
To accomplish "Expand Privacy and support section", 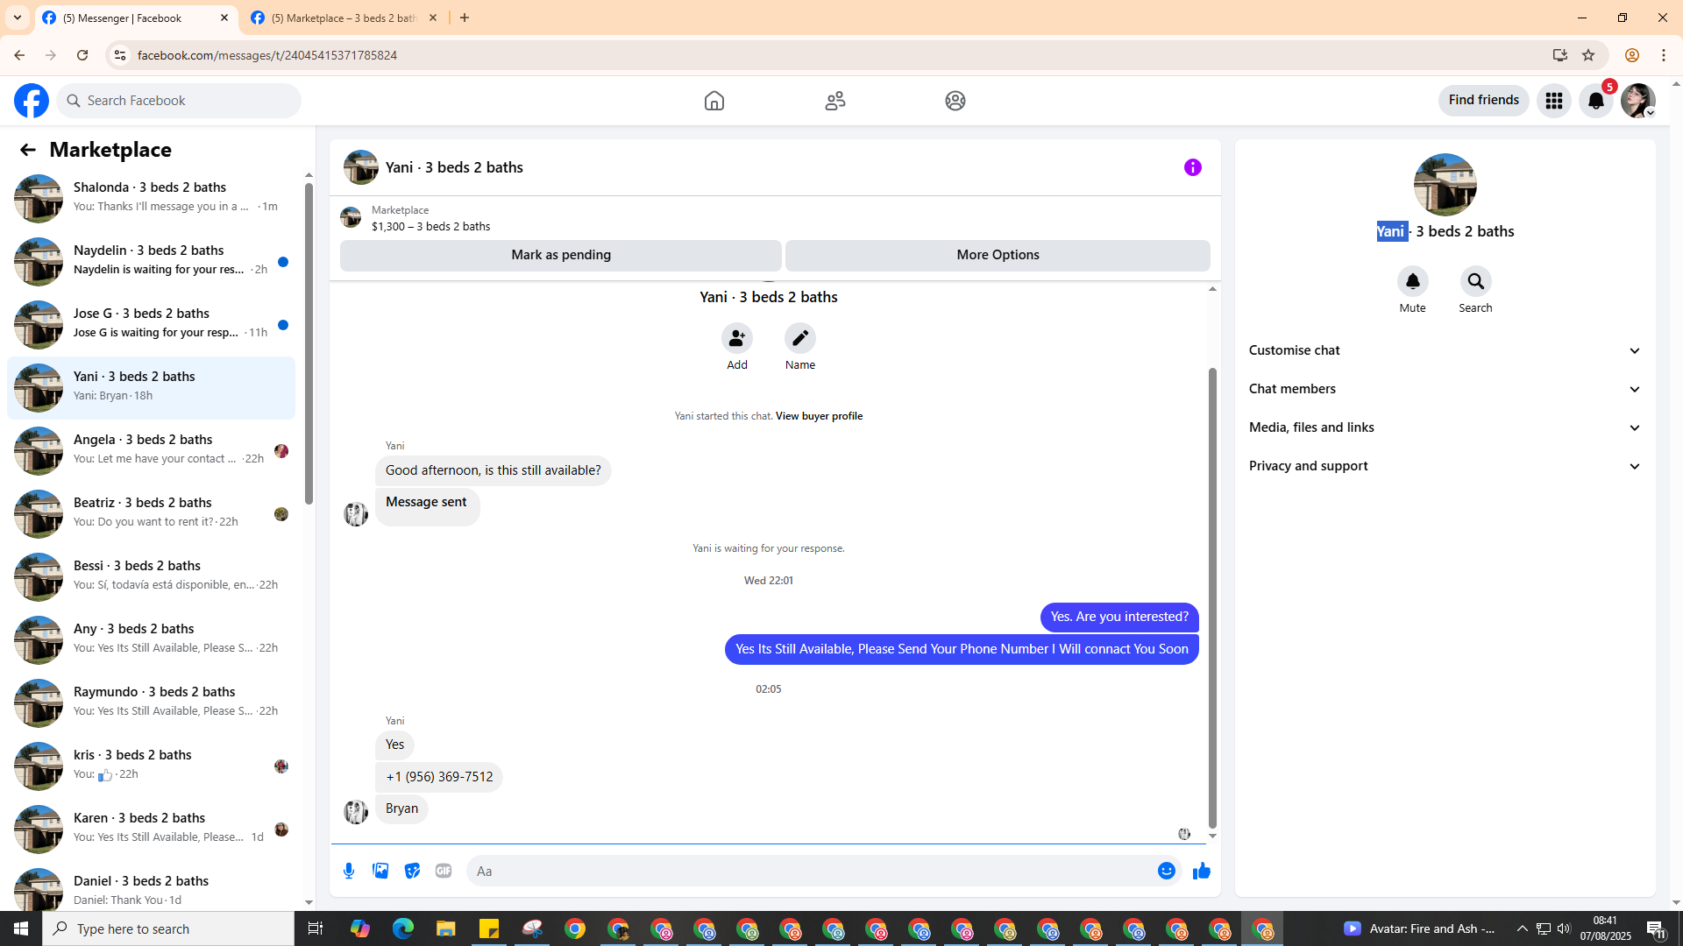I will (1445, 466).
